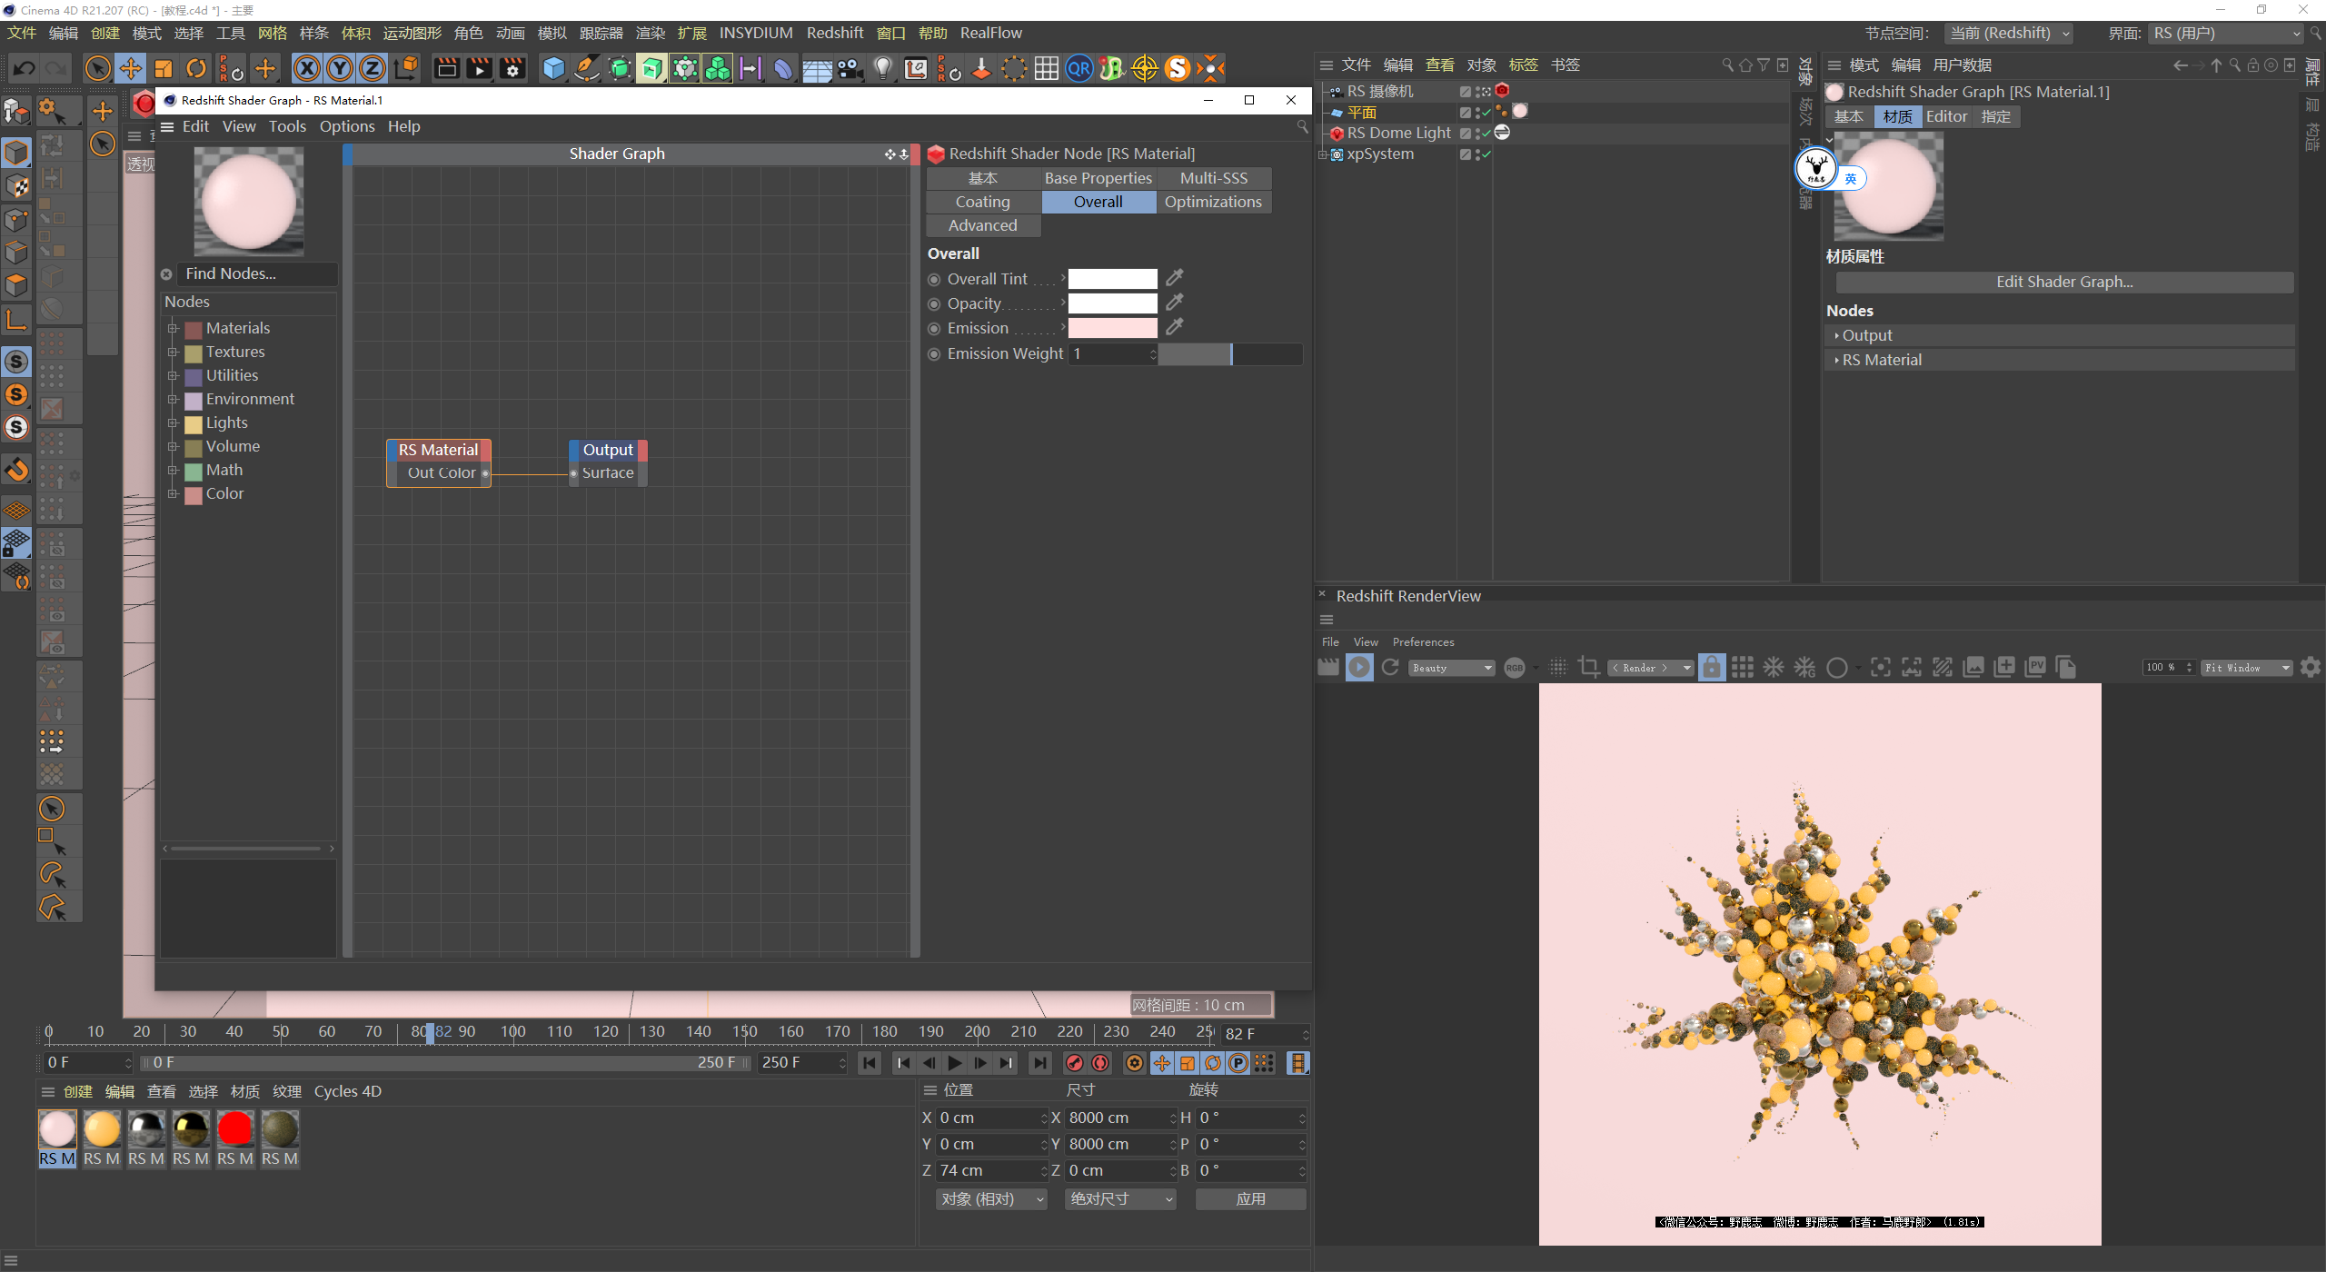This screenshot has width=2326, height=1272.
Task: Click the 应用 apply button
Action: click(1251, 1199)
